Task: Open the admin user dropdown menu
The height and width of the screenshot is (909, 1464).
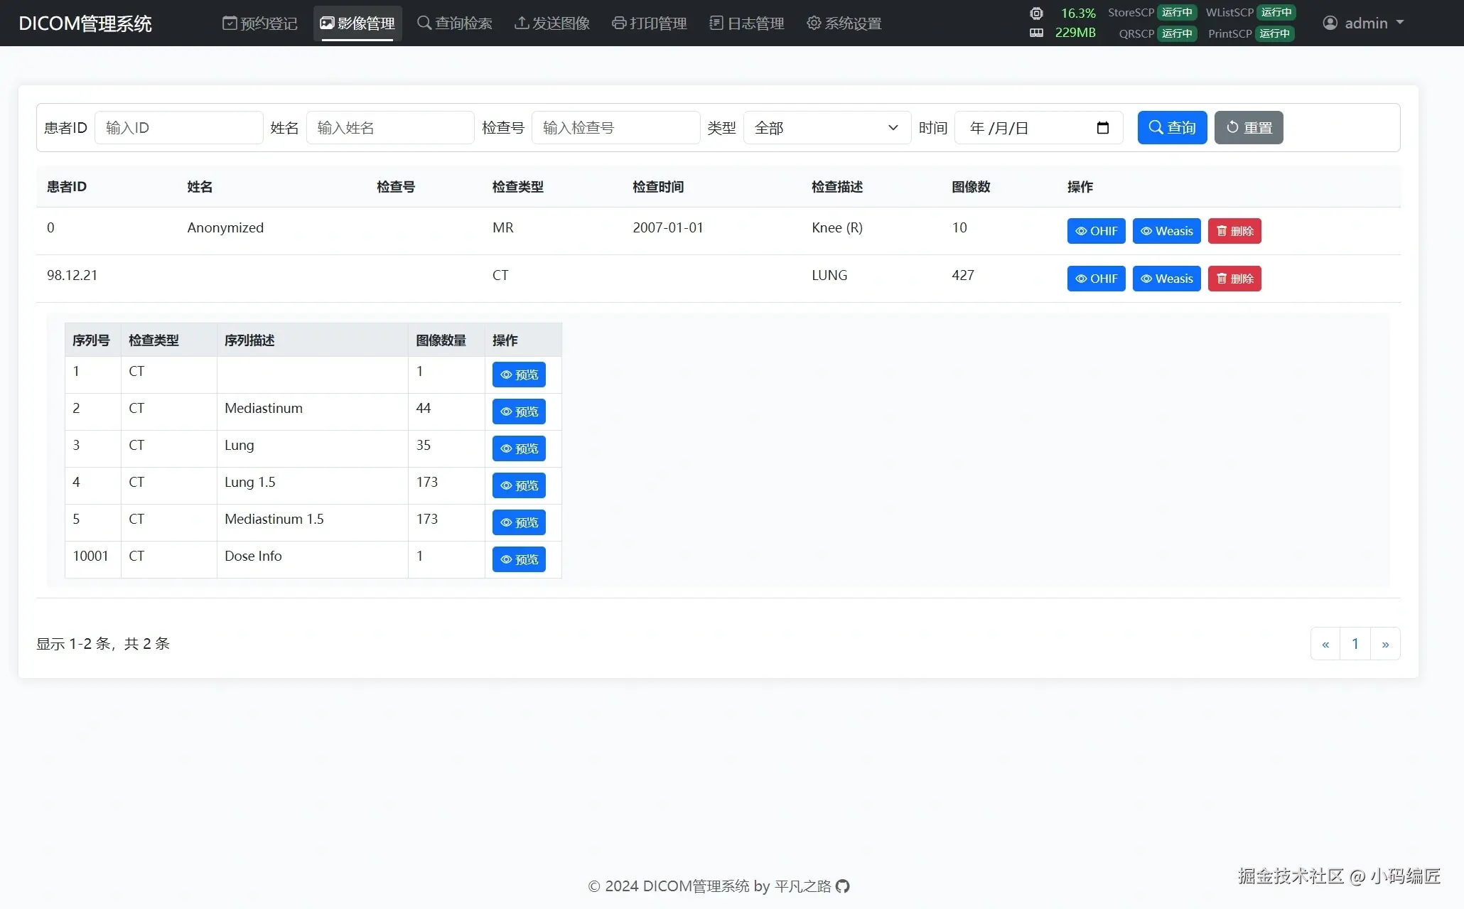Action: pyautogui.click(x=1363, y=23)
